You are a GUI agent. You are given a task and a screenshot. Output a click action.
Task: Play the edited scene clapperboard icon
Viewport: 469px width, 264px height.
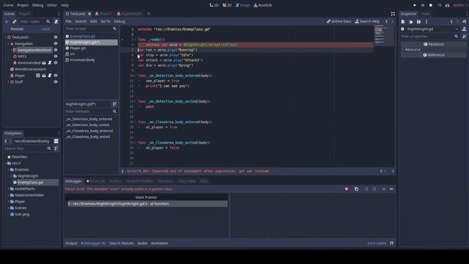448,5
